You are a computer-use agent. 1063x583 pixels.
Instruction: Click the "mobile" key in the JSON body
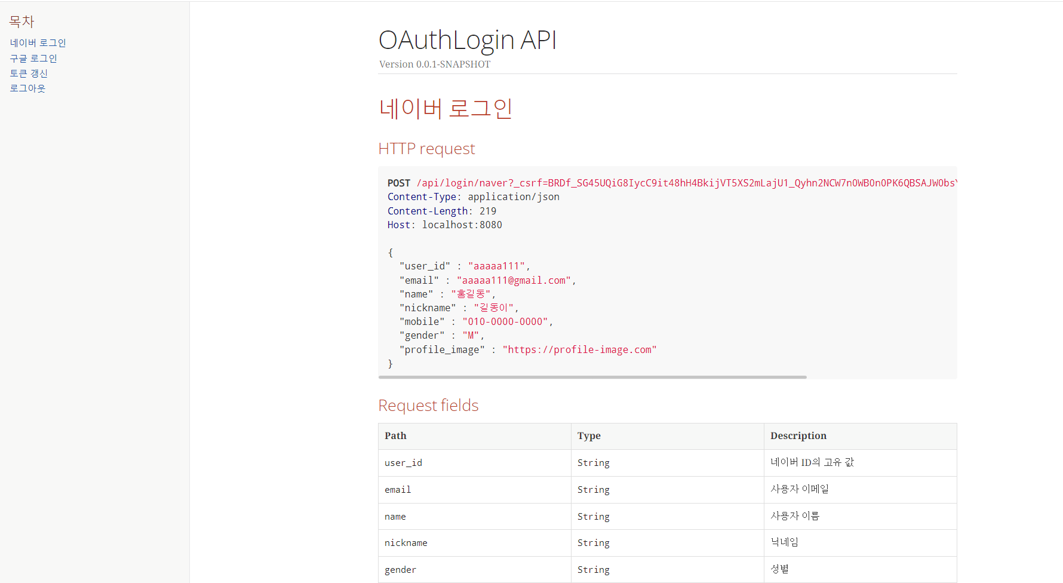[x=422, y=321]
